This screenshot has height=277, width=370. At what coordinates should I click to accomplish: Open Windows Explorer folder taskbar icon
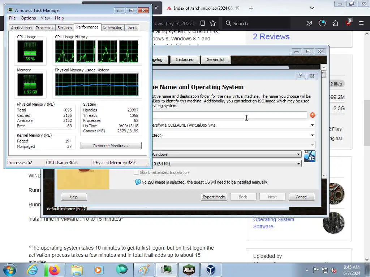[77, 270]
